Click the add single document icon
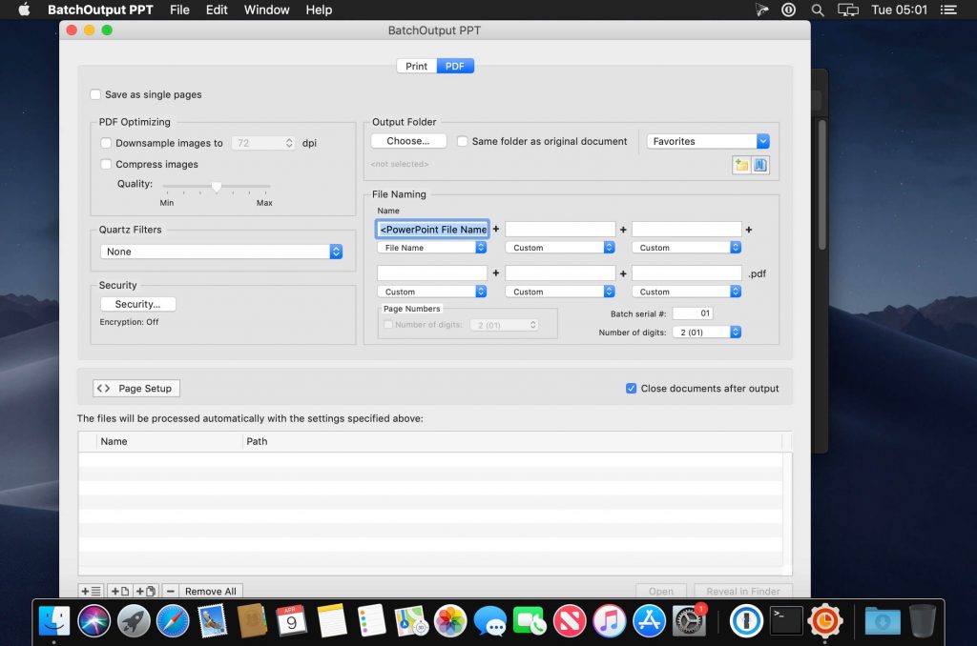The image size is (977, 646). tap(119, 591)
